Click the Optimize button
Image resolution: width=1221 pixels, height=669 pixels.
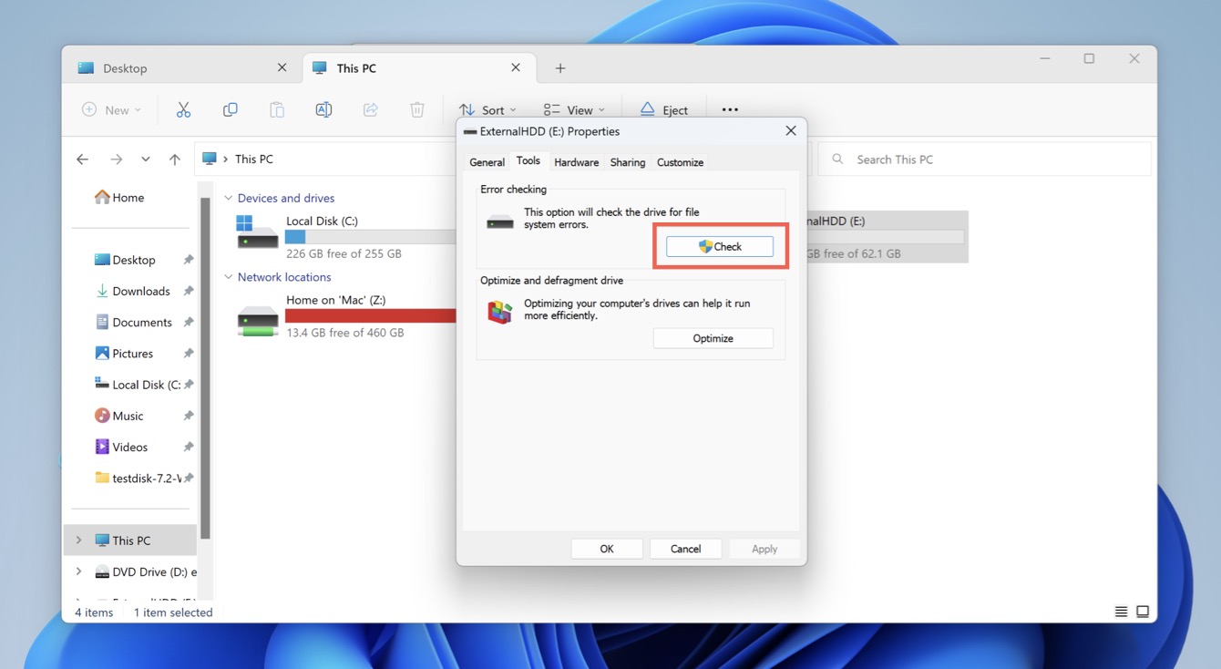tap(713, 338)
